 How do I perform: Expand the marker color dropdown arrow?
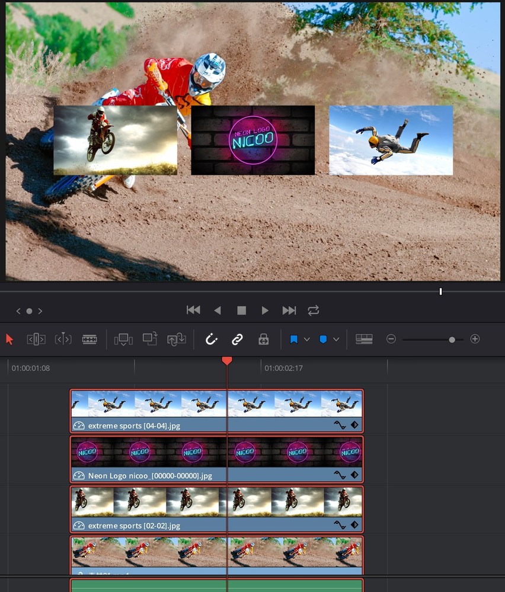(336, 340)
